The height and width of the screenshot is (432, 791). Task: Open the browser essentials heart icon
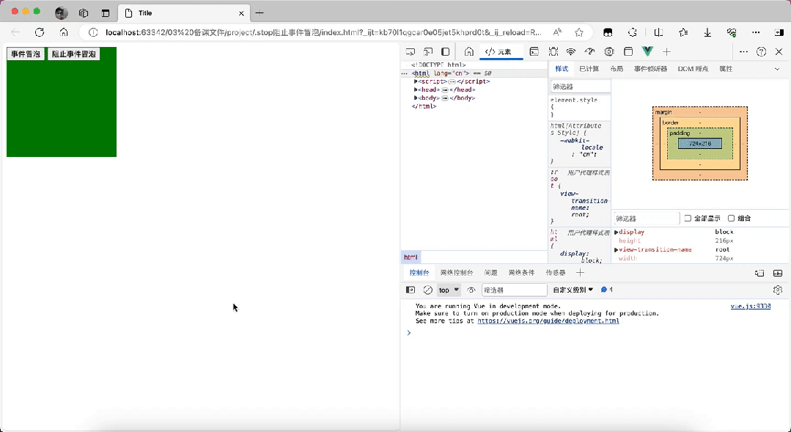coord(732,32)
